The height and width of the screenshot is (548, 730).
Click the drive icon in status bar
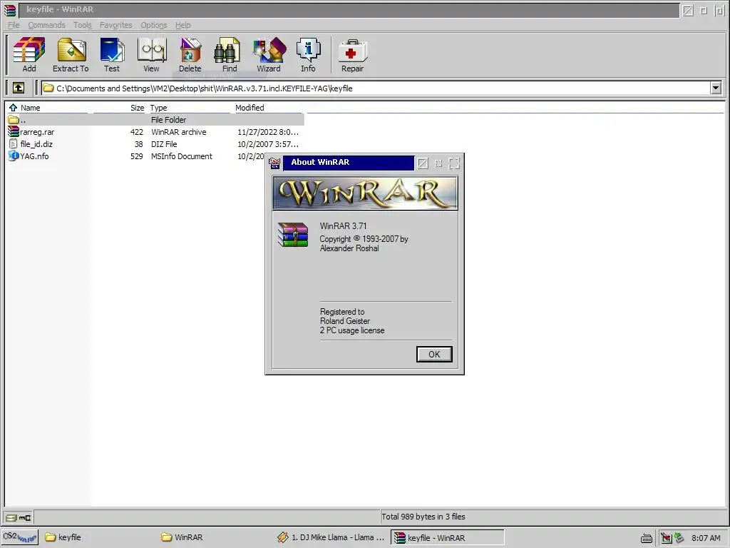(x=11, y=517)
